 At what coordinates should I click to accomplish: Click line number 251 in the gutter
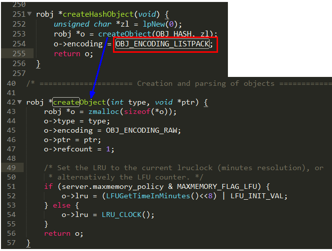[19, 14]
